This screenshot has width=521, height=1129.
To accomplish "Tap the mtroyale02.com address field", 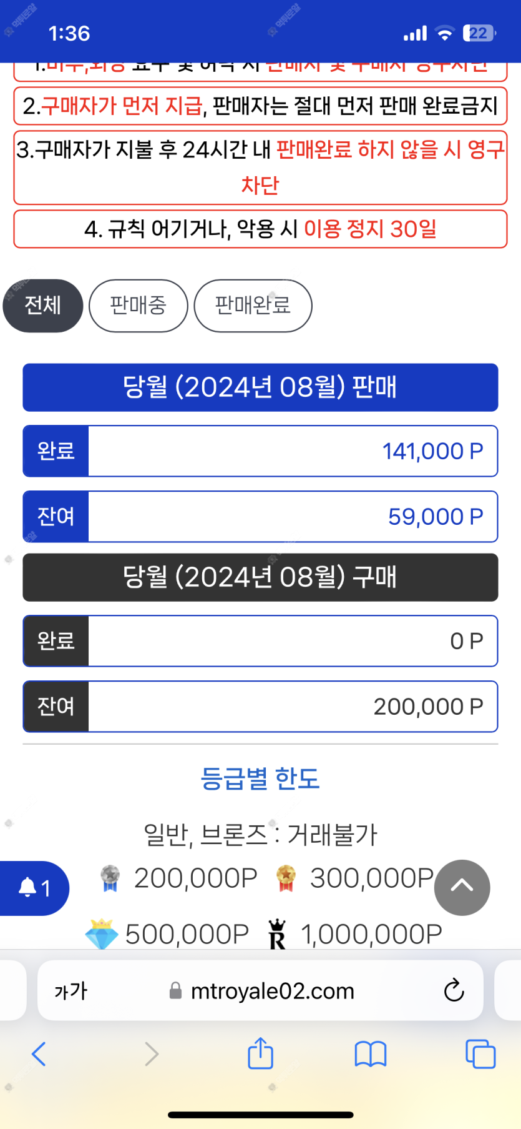I will pos(262,990).
